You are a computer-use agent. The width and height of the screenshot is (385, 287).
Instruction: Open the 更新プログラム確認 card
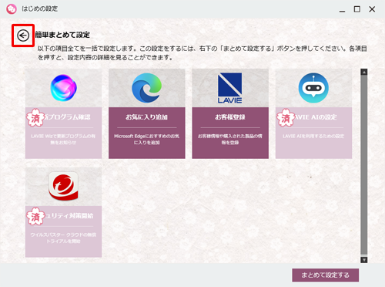pyautogui.click(x=63, y=113)
